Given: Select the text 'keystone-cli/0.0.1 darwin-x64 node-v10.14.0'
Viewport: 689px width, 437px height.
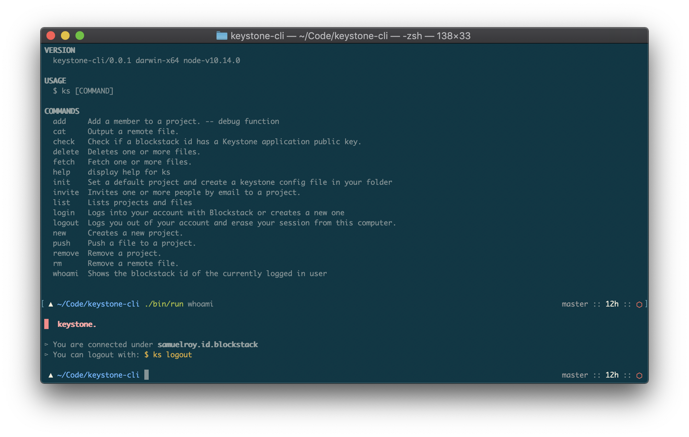Looking at the screenshot, I should pyautogui.click(x=147, y=61).
